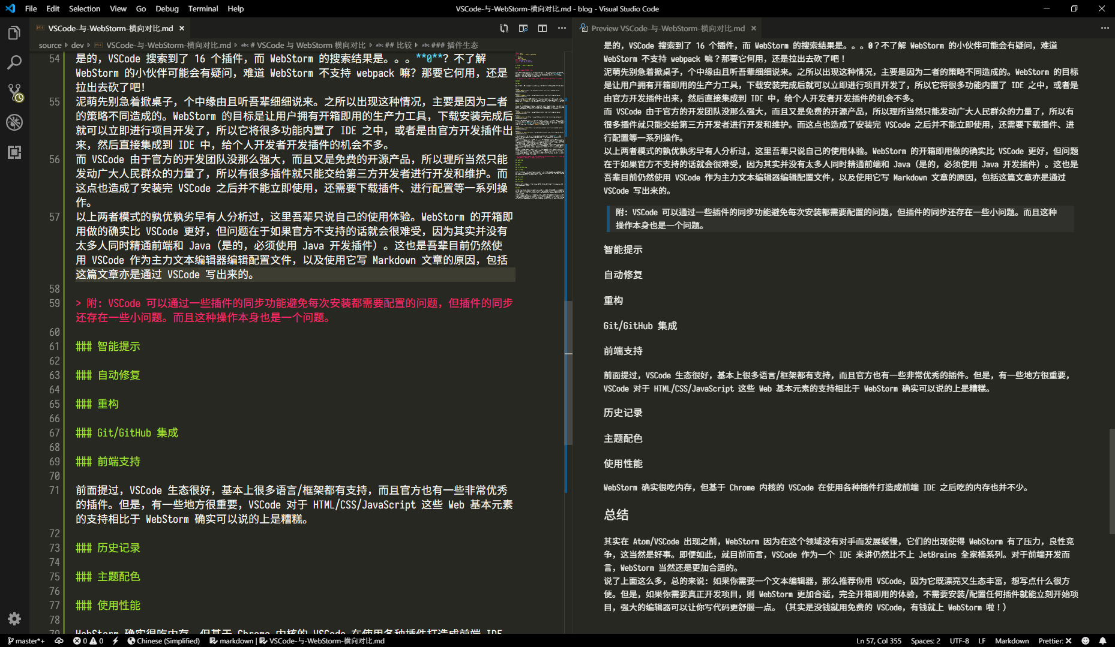This screenshot has width=1115, height=647.
Task: Expand the '### 插件生态' breadcrumb
Action: click(x=450, y=45)
